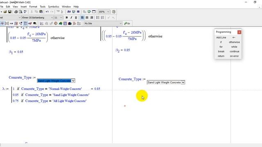Open the Evaluation x= palette
Viewport: 262px width, 147px height.
tap(11, 24)
